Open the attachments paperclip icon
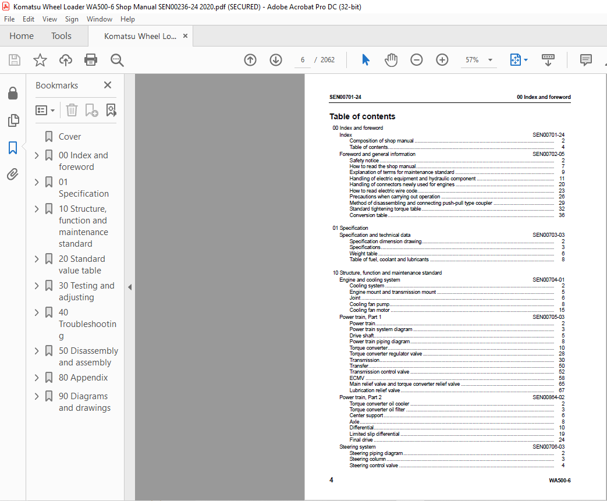The width and height of the screenshot is (607, 501). click(x=13, y=174)
